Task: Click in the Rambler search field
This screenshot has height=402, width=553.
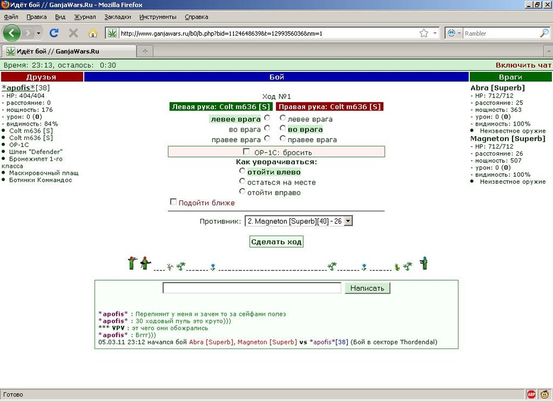Action: pyautogui.click(x=501, y=33)
